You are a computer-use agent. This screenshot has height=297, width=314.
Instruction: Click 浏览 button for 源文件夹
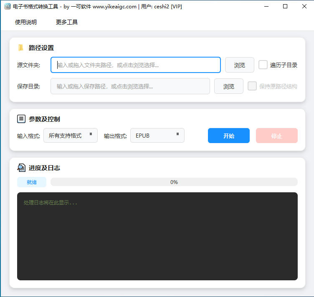point(240,65)
